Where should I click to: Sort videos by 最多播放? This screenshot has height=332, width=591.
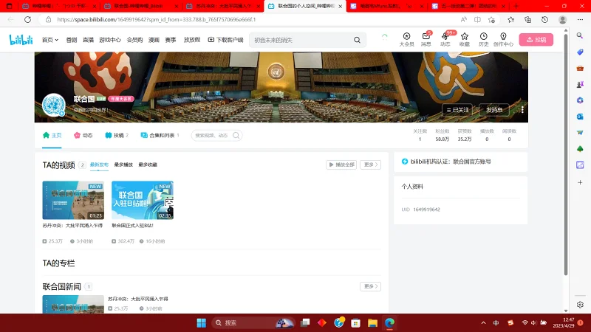tap(123, 165)
